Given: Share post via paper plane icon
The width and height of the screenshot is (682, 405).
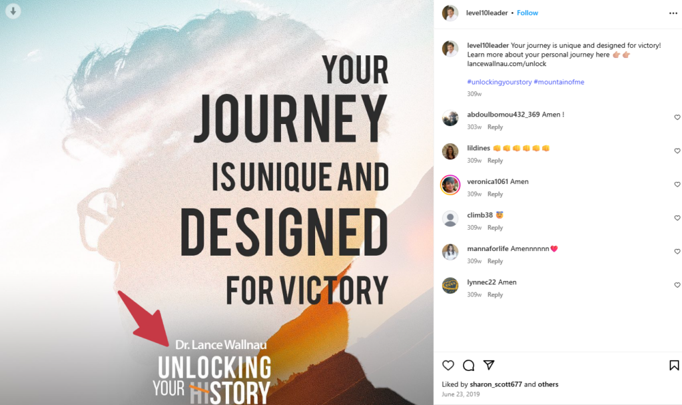Looking at the screenshot, I should (489, 365).
